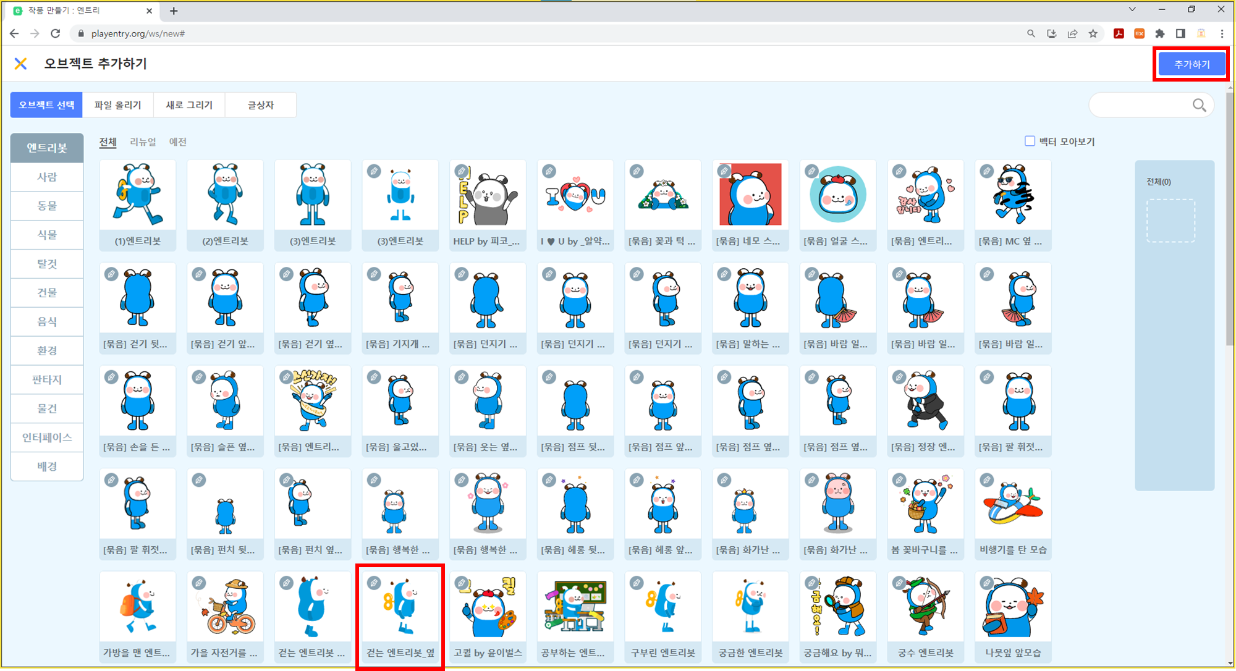Click the browser side panel icon
This screenshot has width=1236, height=671.
(1180, 33)
